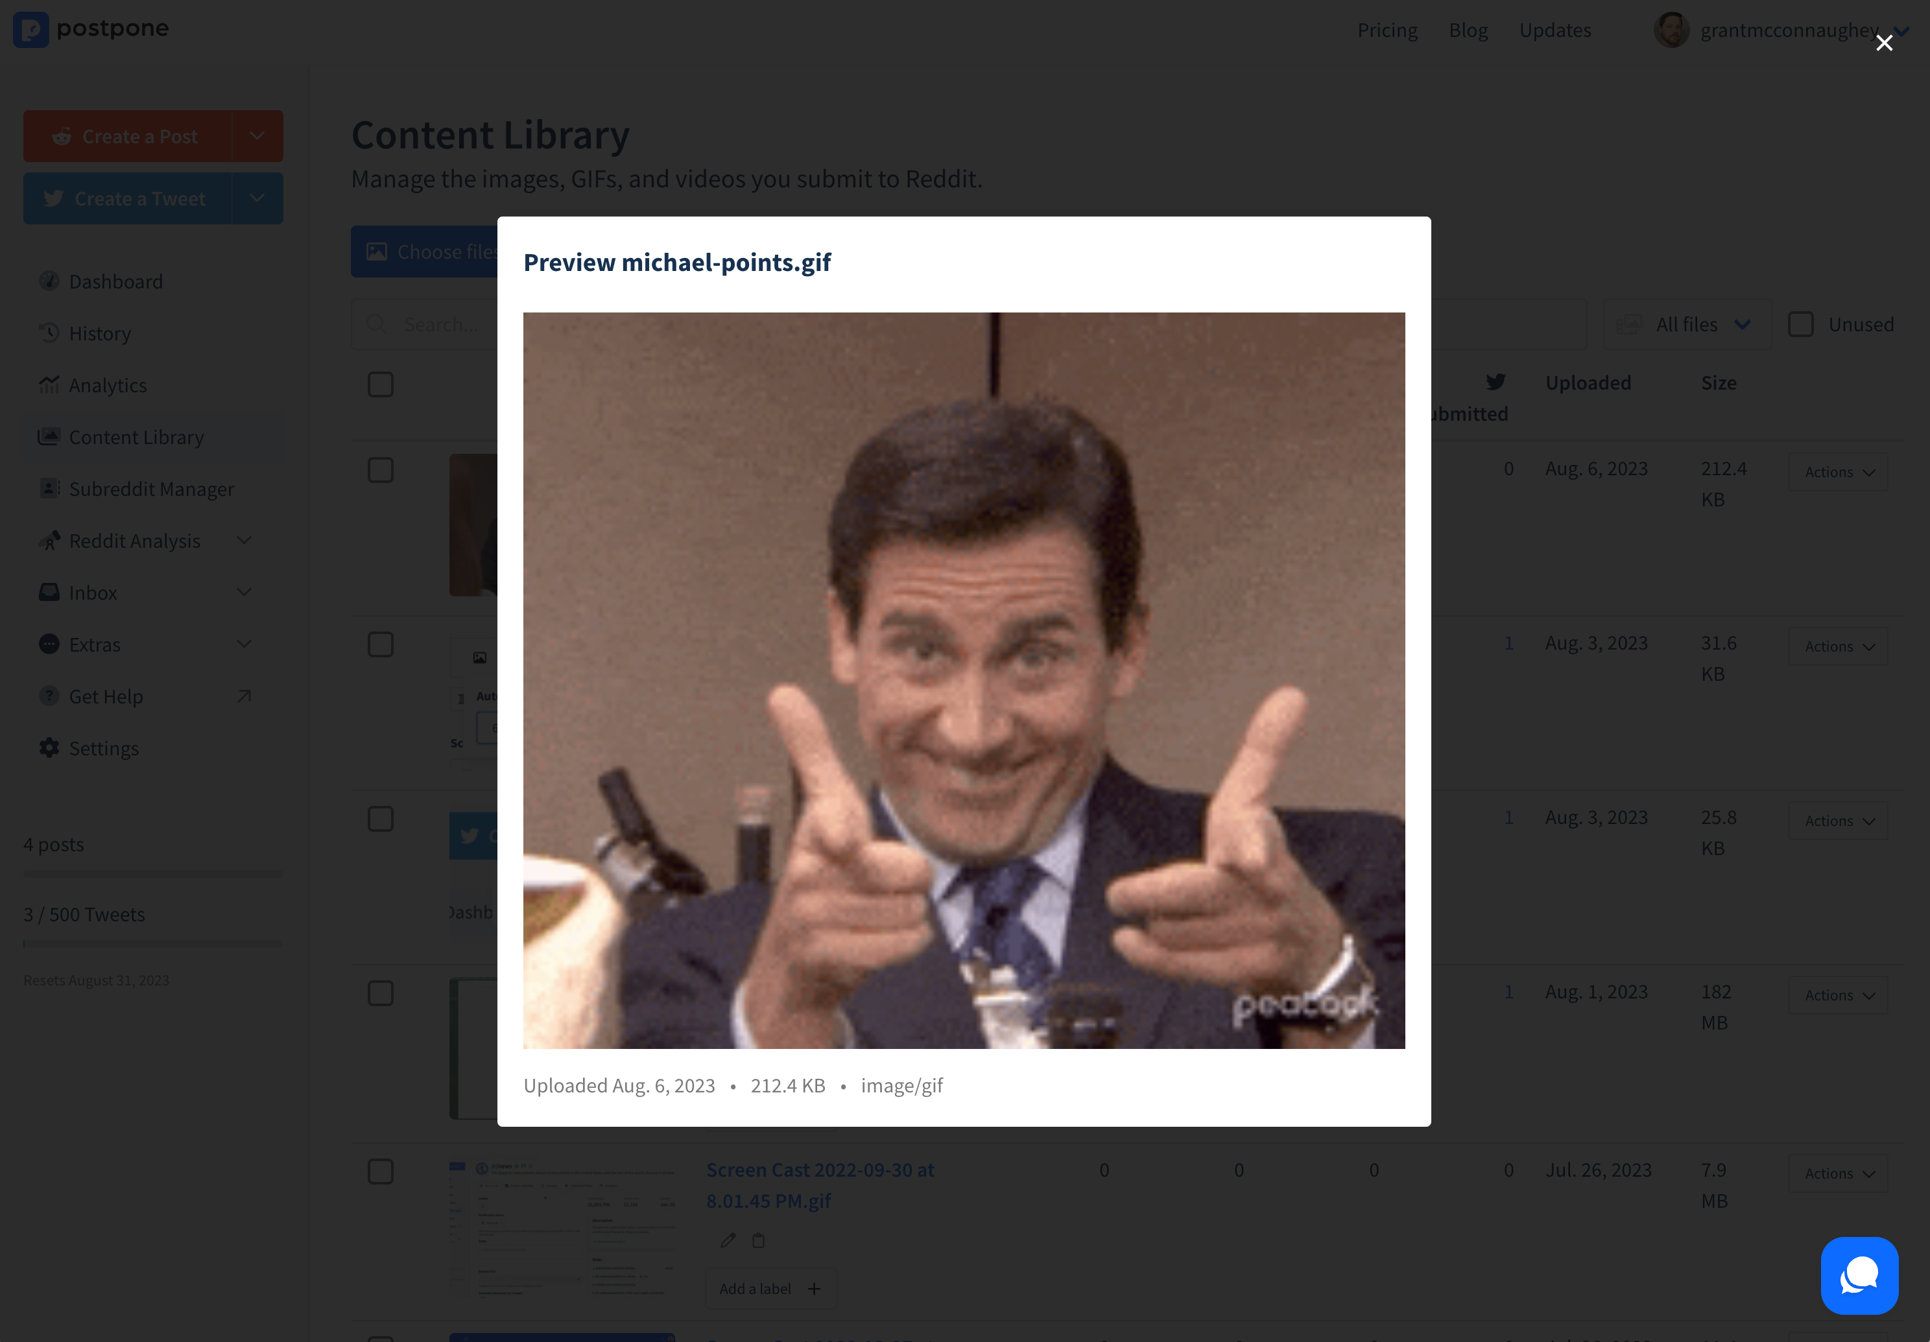Screen dimensions: 1930x1342
Task: Sort by the Size column header
Action: pyautogui.click(x=1718, y=383)
